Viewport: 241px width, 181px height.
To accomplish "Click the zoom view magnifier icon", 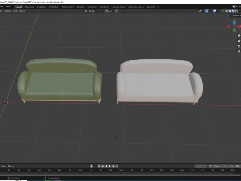I will tap(239, 36).
